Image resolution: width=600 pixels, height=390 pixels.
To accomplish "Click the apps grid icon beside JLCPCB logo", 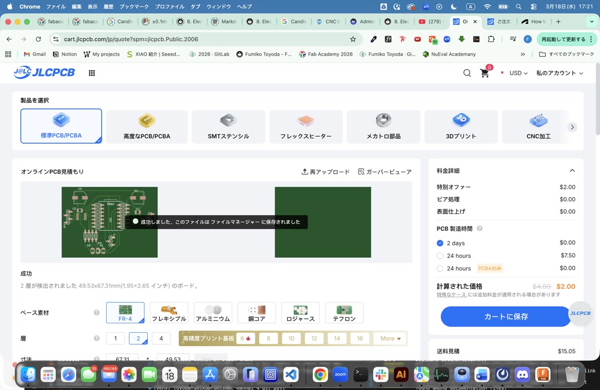I will (91, 73).
